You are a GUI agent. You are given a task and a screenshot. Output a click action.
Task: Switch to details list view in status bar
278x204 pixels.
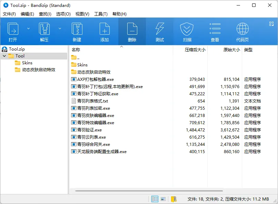[155, 199]
